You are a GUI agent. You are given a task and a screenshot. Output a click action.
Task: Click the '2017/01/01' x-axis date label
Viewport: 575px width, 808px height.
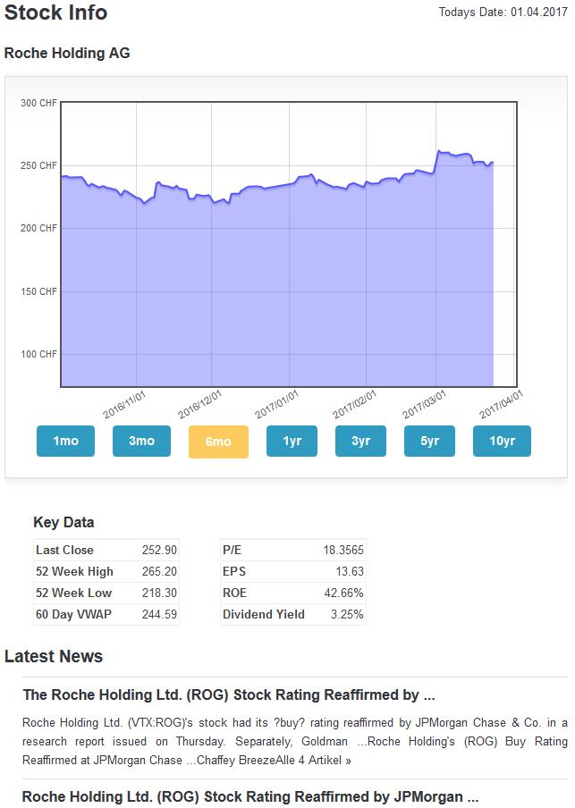[277, 405]
